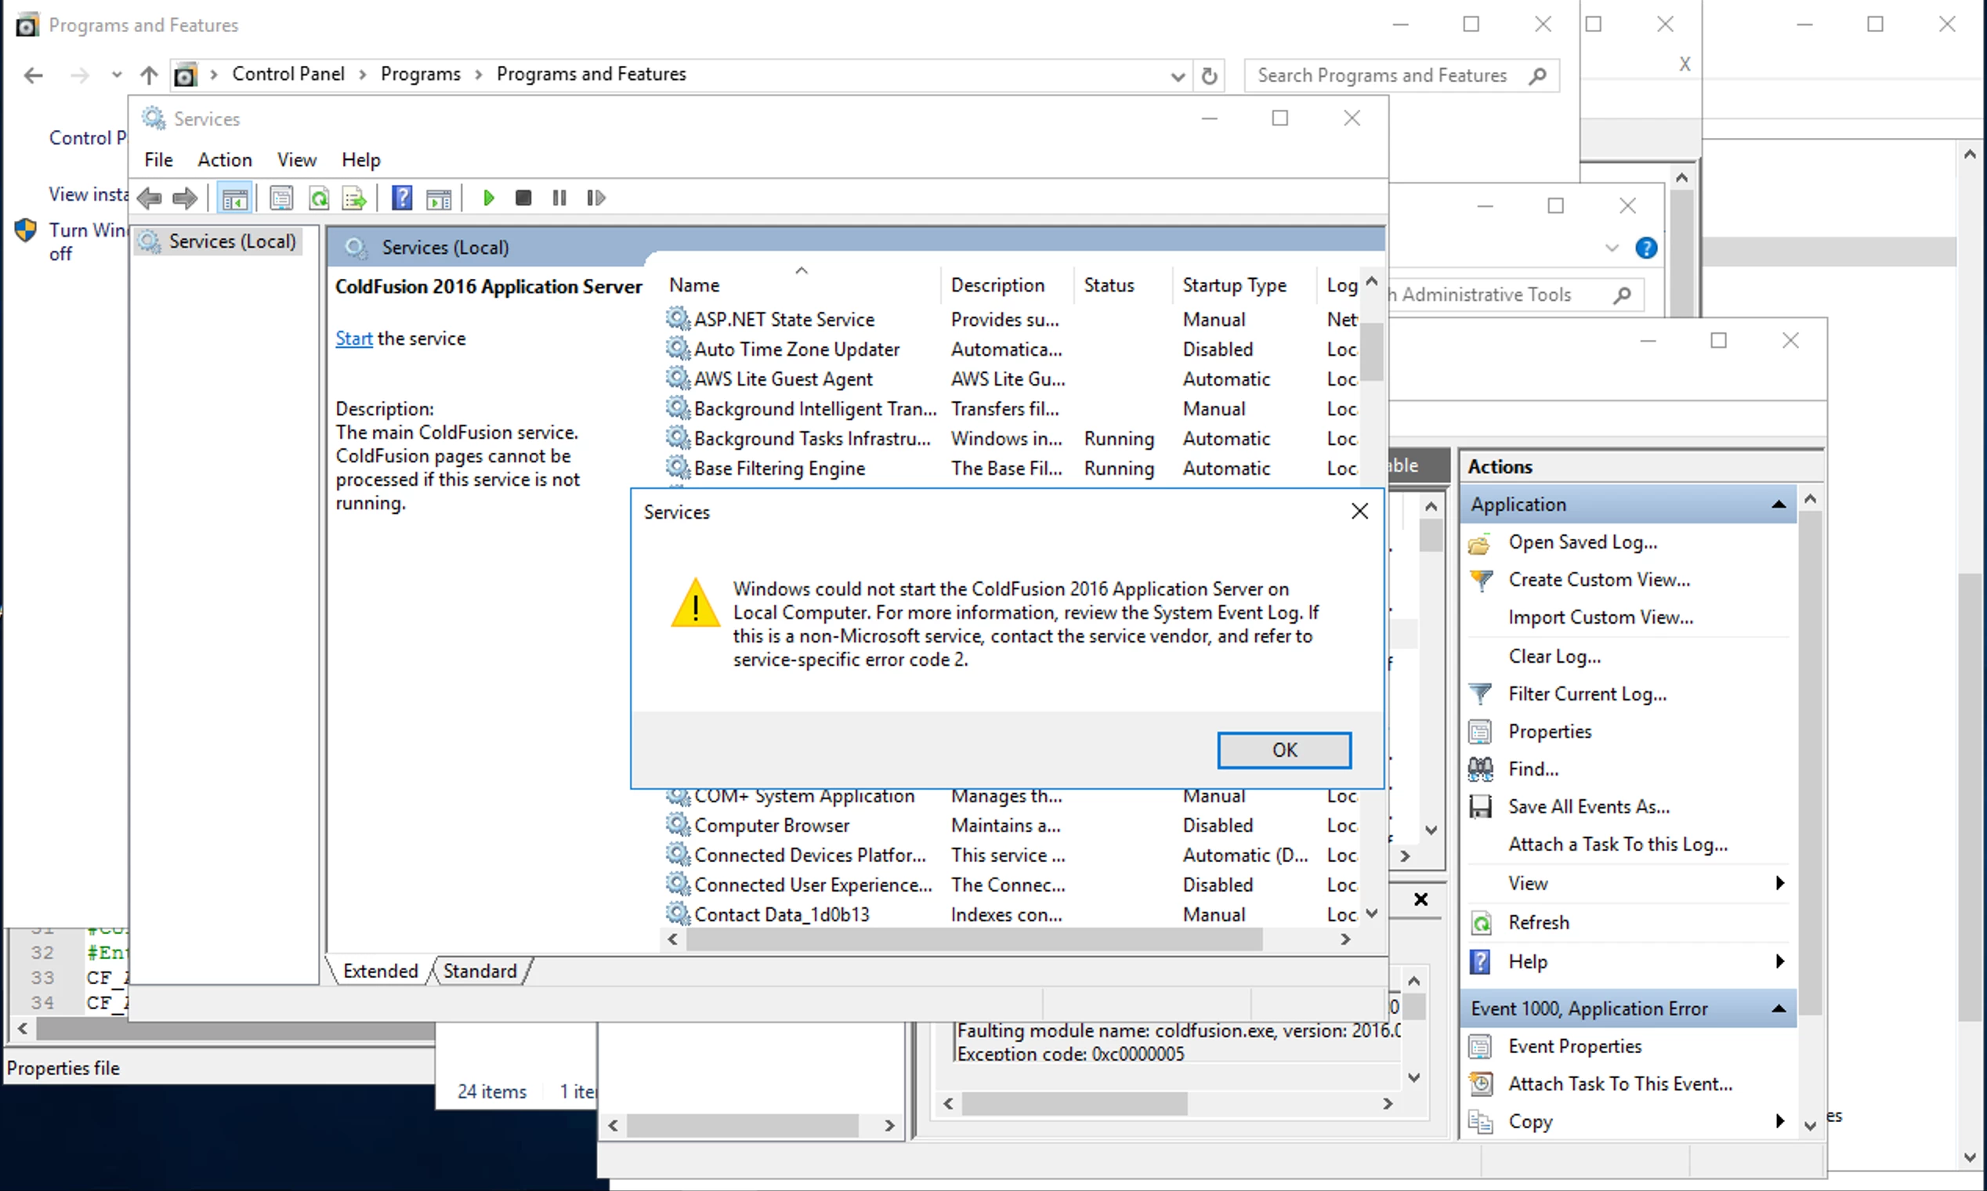
Task: Click the Start Service play icon
Action: point(488,197)
